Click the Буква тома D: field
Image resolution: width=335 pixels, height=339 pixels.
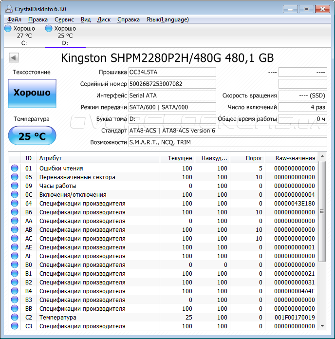(x=172, y=119)
